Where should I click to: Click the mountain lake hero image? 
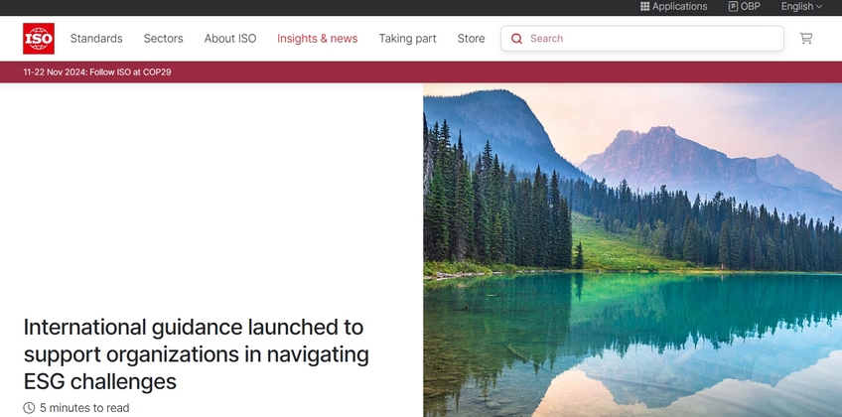point(631,249)
